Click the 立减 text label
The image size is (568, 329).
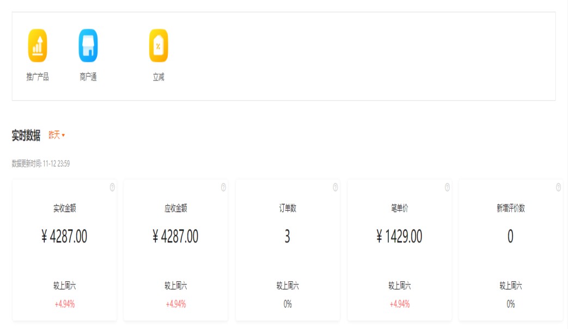[158, 77]
